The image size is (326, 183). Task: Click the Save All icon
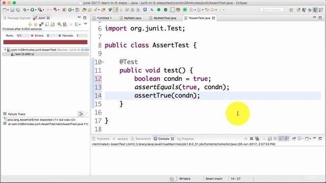click(x=18, y=10)
